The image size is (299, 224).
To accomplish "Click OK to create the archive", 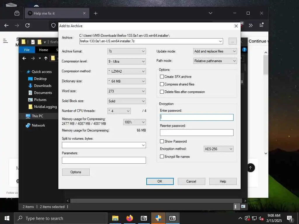I will [x=160, y=181].
